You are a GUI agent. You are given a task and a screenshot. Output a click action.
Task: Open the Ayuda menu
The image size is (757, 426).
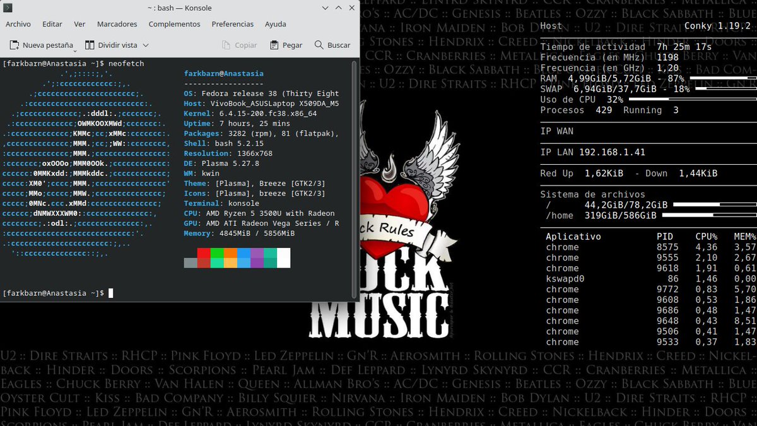pyautogui.click(x=275, y=24)
